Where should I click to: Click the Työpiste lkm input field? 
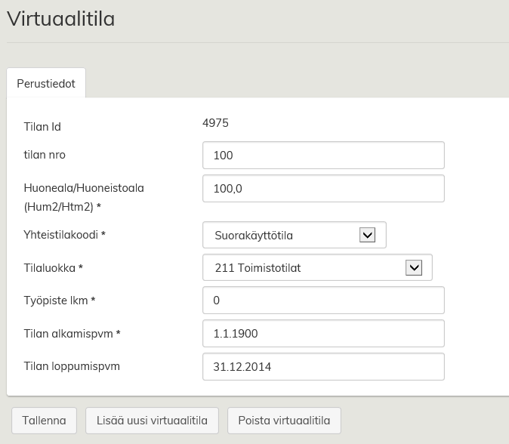point(323,300)
